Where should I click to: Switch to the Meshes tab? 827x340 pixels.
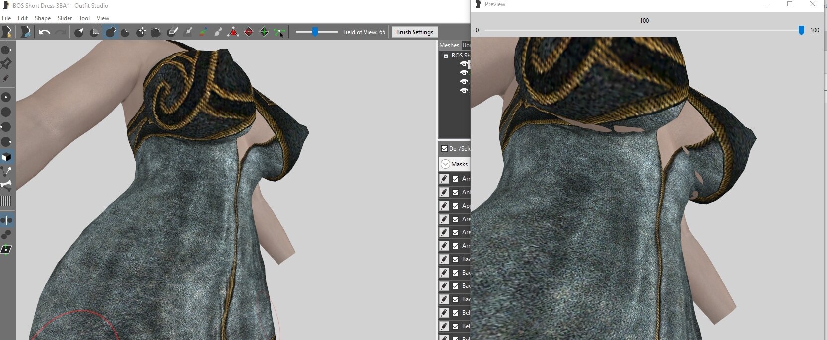tap(449, 45)
